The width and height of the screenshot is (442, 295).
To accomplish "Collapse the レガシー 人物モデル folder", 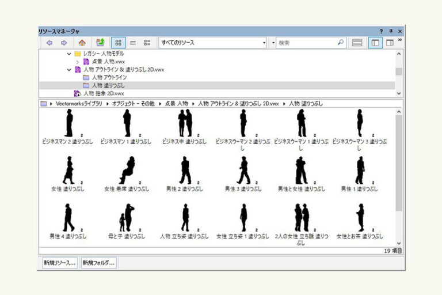I will (x=69, y=54).
